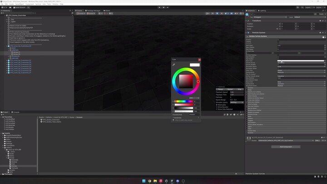Click the search icon beside All Materials favorite
Image resolution: width=327 pixels, height=184 pixels.
pos(5,125)
